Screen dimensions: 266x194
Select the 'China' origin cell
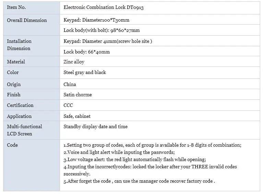(x=70, y=84)
